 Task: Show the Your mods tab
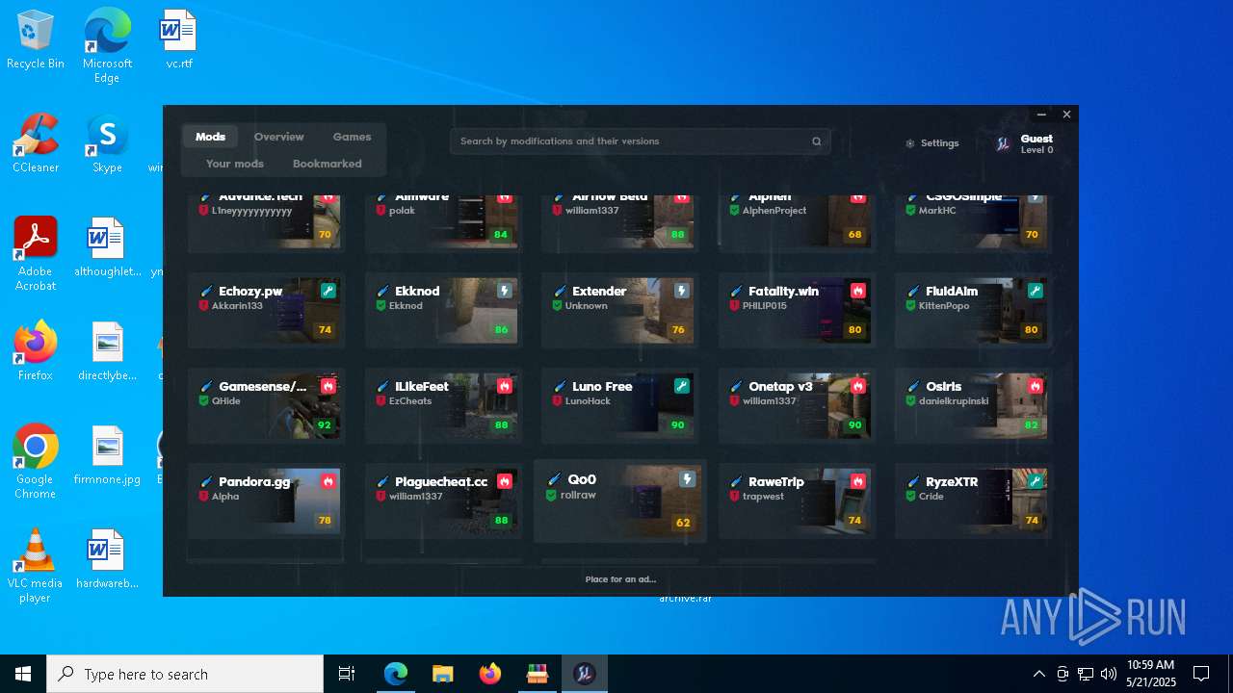pyautogui.click(x=235, y=164)
